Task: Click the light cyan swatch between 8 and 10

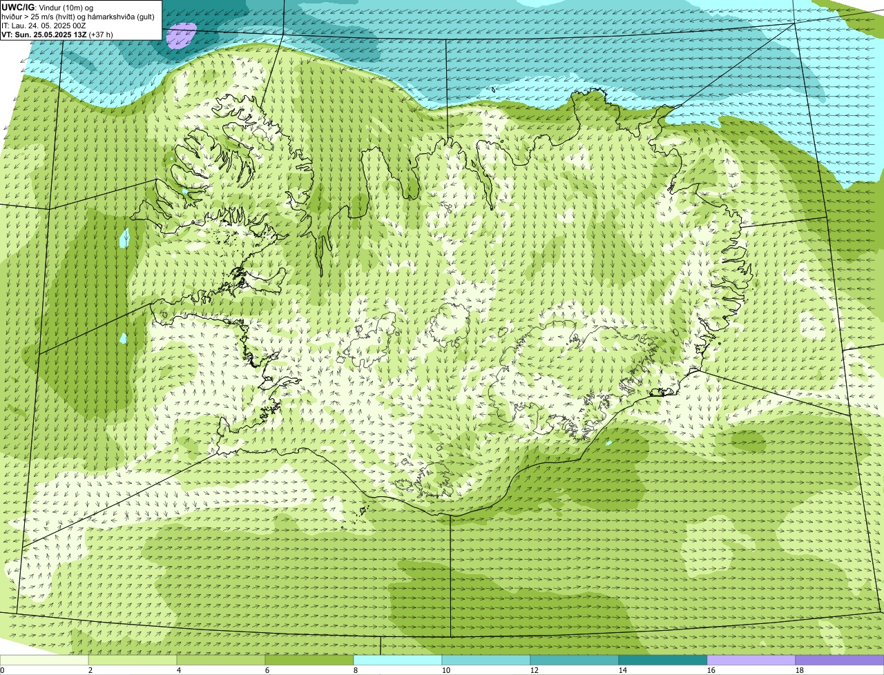Action: point(398,661)
